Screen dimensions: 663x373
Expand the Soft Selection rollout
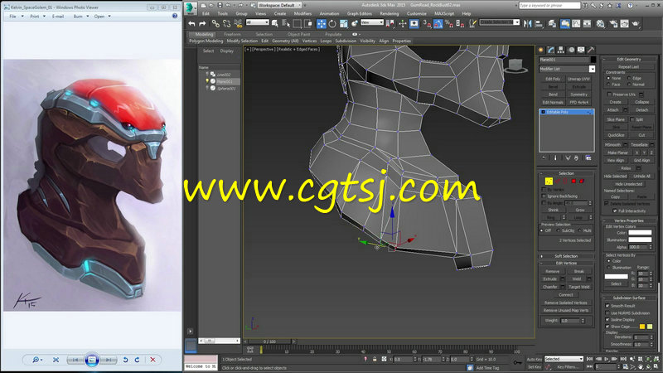(566, 256)
